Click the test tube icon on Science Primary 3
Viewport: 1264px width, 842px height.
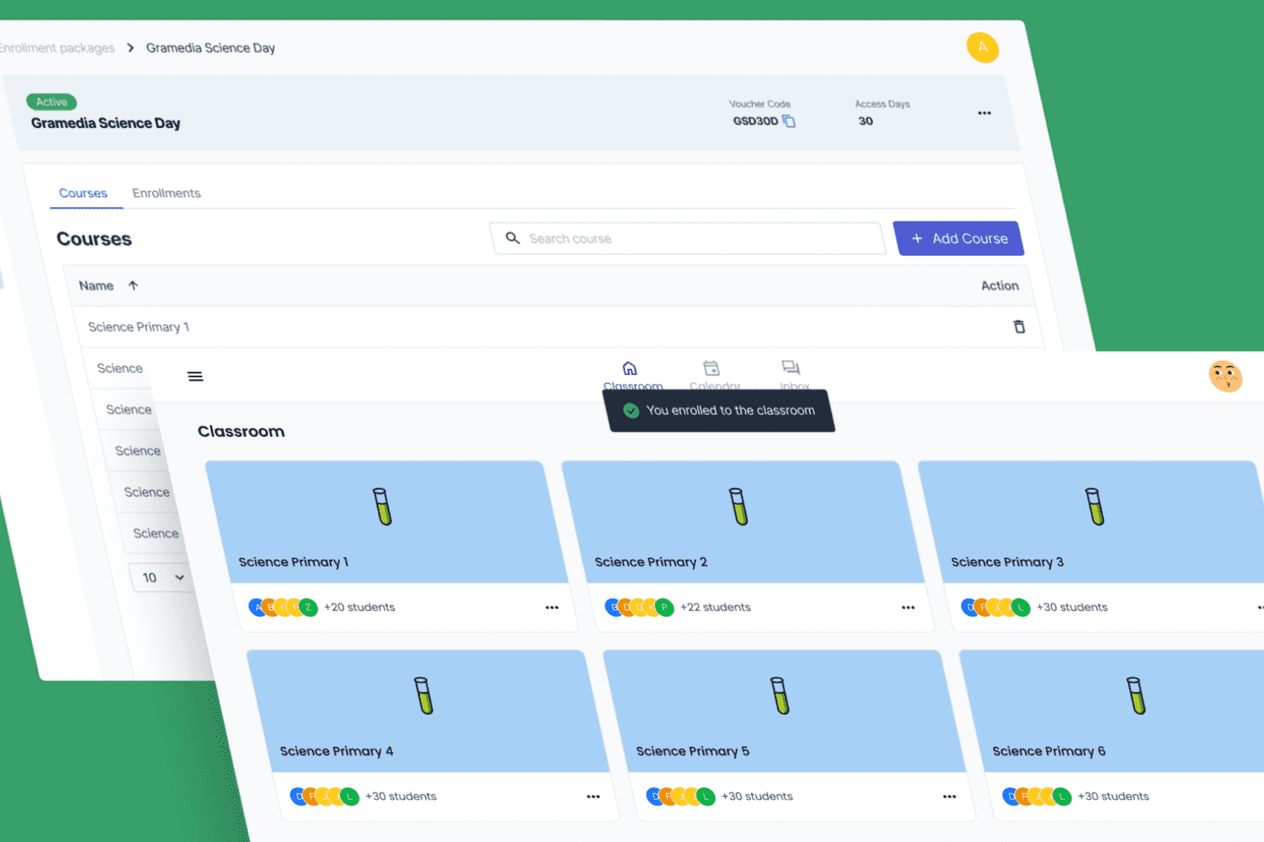[1095, 507]
